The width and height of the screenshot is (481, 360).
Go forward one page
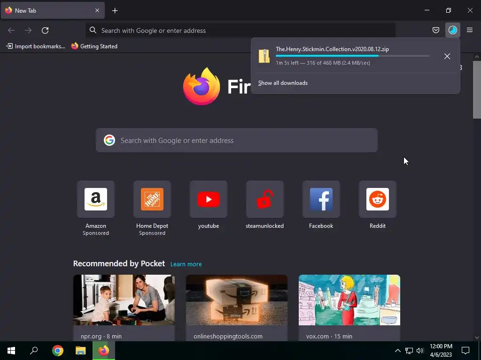[28, 30]
